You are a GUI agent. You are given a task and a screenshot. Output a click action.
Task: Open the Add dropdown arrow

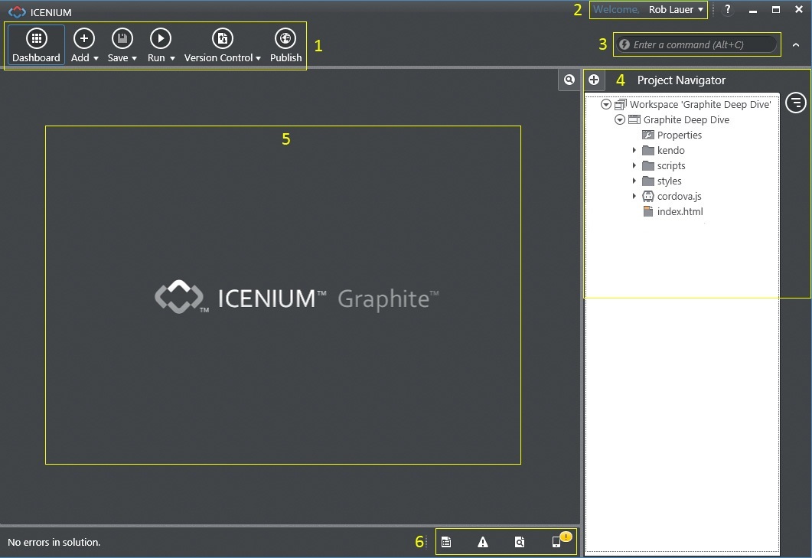tap(96, 58)
